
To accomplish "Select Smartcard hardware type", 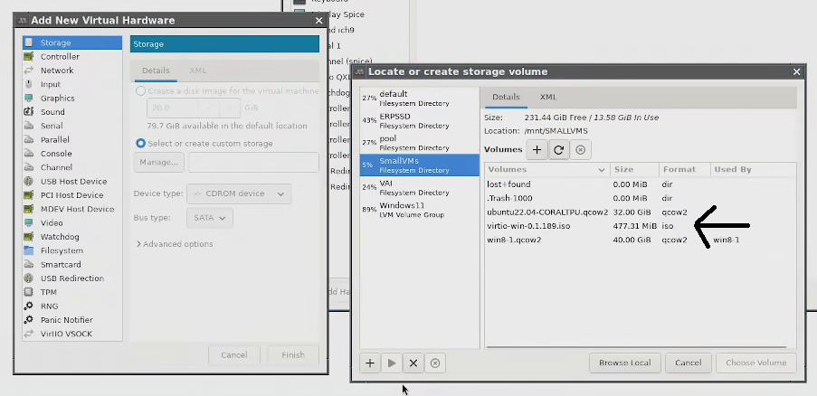I will pyautogui.click(x=72, y=265).
